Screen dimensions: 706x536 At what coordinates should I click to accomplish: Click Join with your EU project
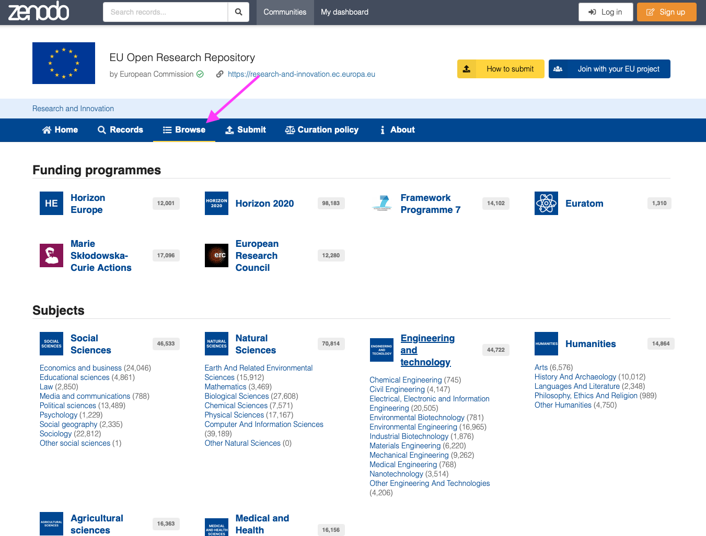coord(609,69)
